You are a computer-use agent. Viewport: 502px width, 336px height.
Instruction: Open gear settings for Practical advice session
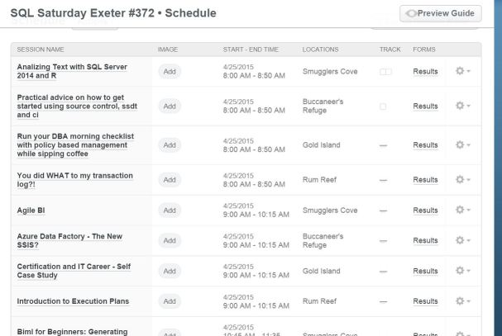pyautogui.click(x=463, y=106)
